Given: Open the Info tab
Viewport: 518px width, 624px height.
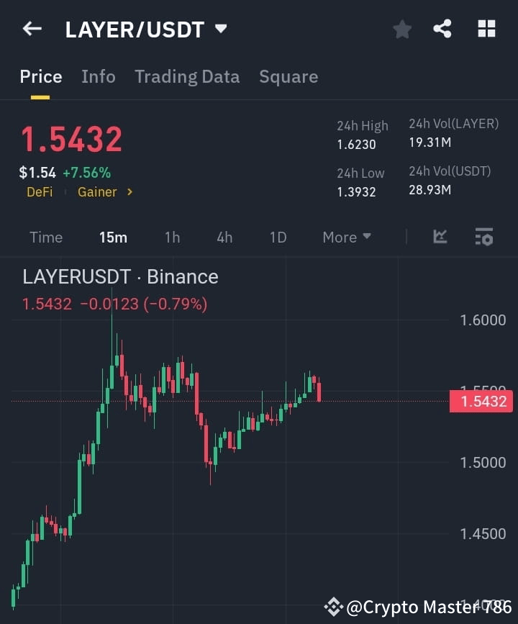Looking at the screenshot, I should [x=99, y=76].
